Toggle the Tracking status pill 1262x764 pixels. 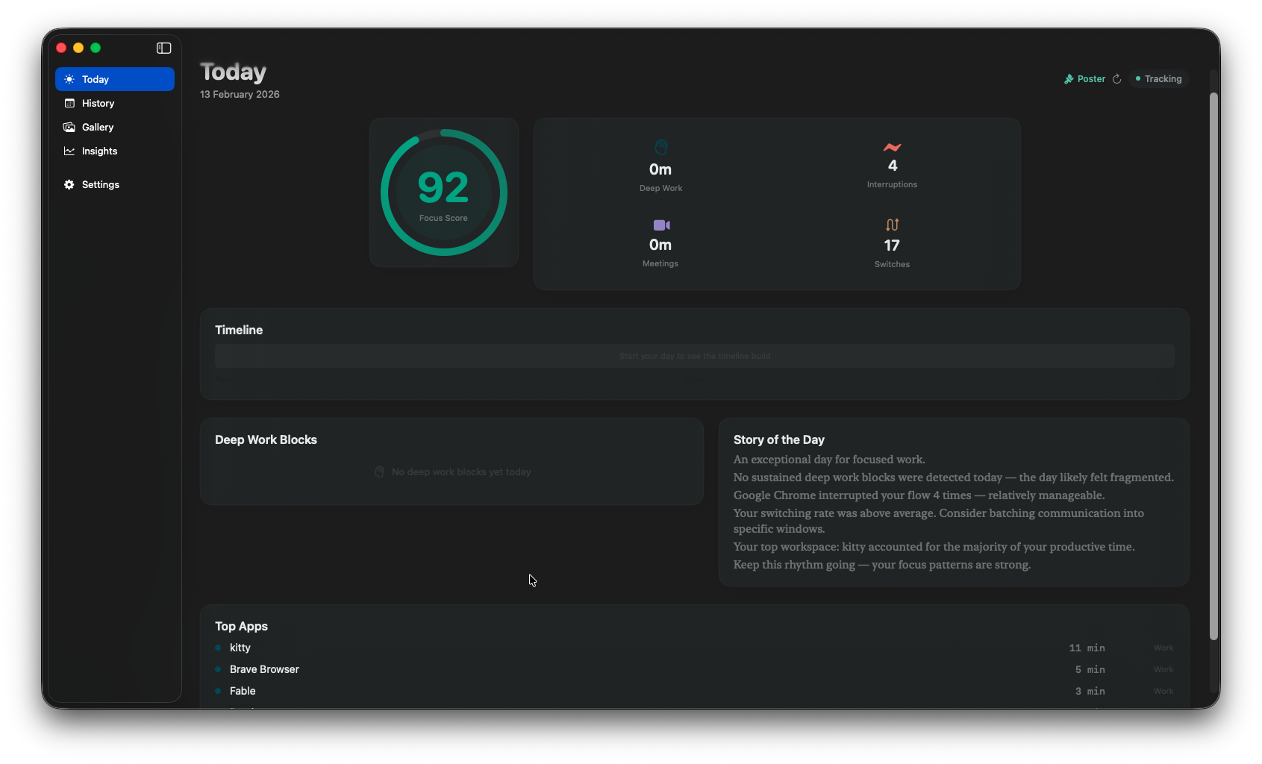coord(1158,78)
